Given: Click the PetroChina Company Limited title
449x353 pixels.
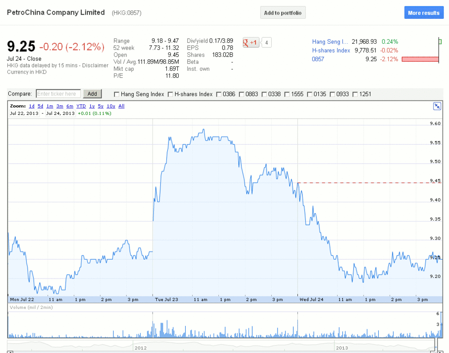Looking at the screenshot, I should click(56, 12).
